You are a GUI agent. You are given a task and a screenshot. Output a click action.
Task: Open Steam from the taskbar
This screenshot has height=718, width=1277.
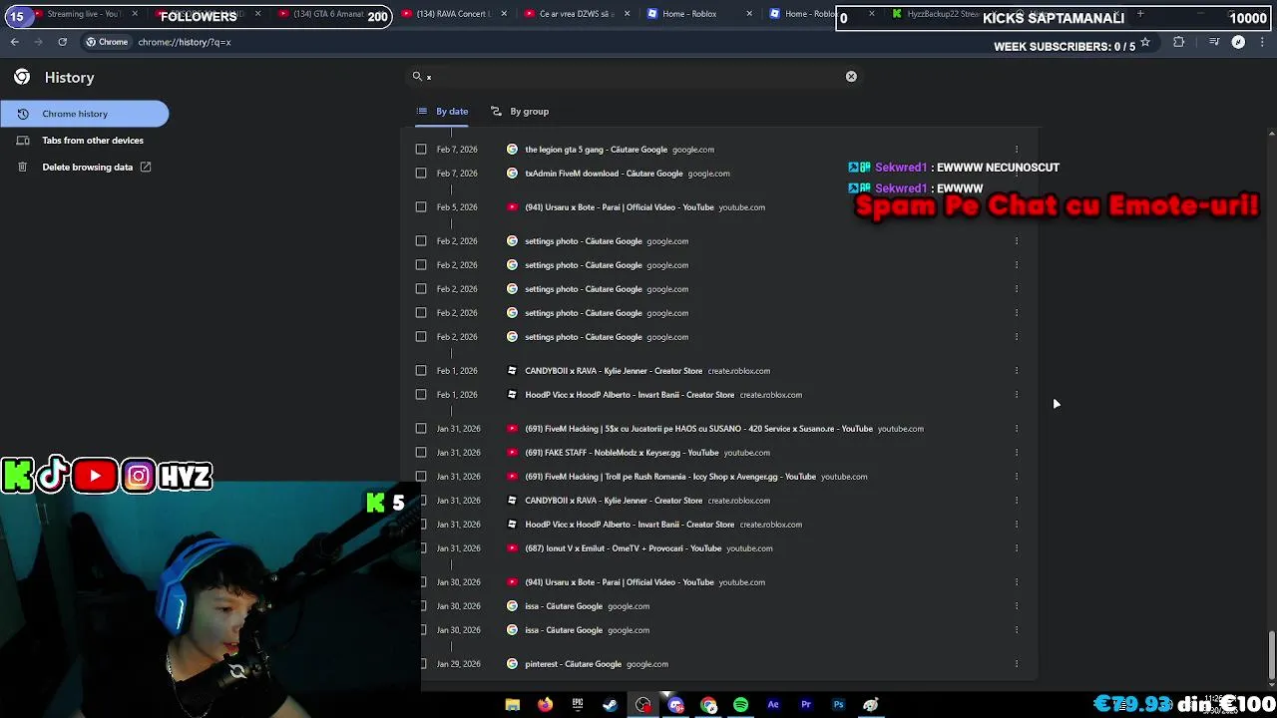[x=610, y=705]
